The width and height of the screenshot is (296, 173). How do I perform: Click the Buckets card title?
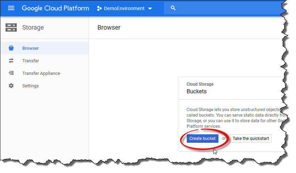coord(197,92)
